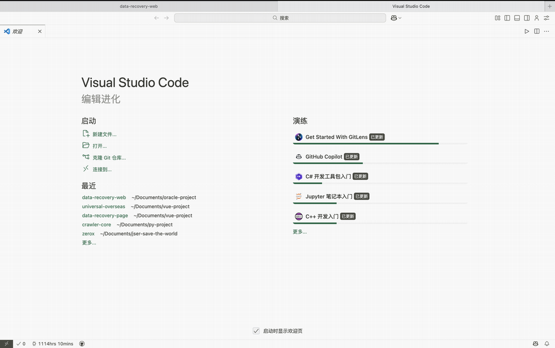Click 更多... under the recent list
This screenshot has width=555, height=348.
pyautogui.click(x=89, y=242)
